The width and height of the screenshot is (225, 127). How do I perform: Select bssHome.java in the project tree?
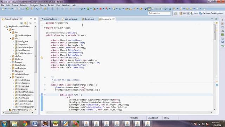[24, 35]
